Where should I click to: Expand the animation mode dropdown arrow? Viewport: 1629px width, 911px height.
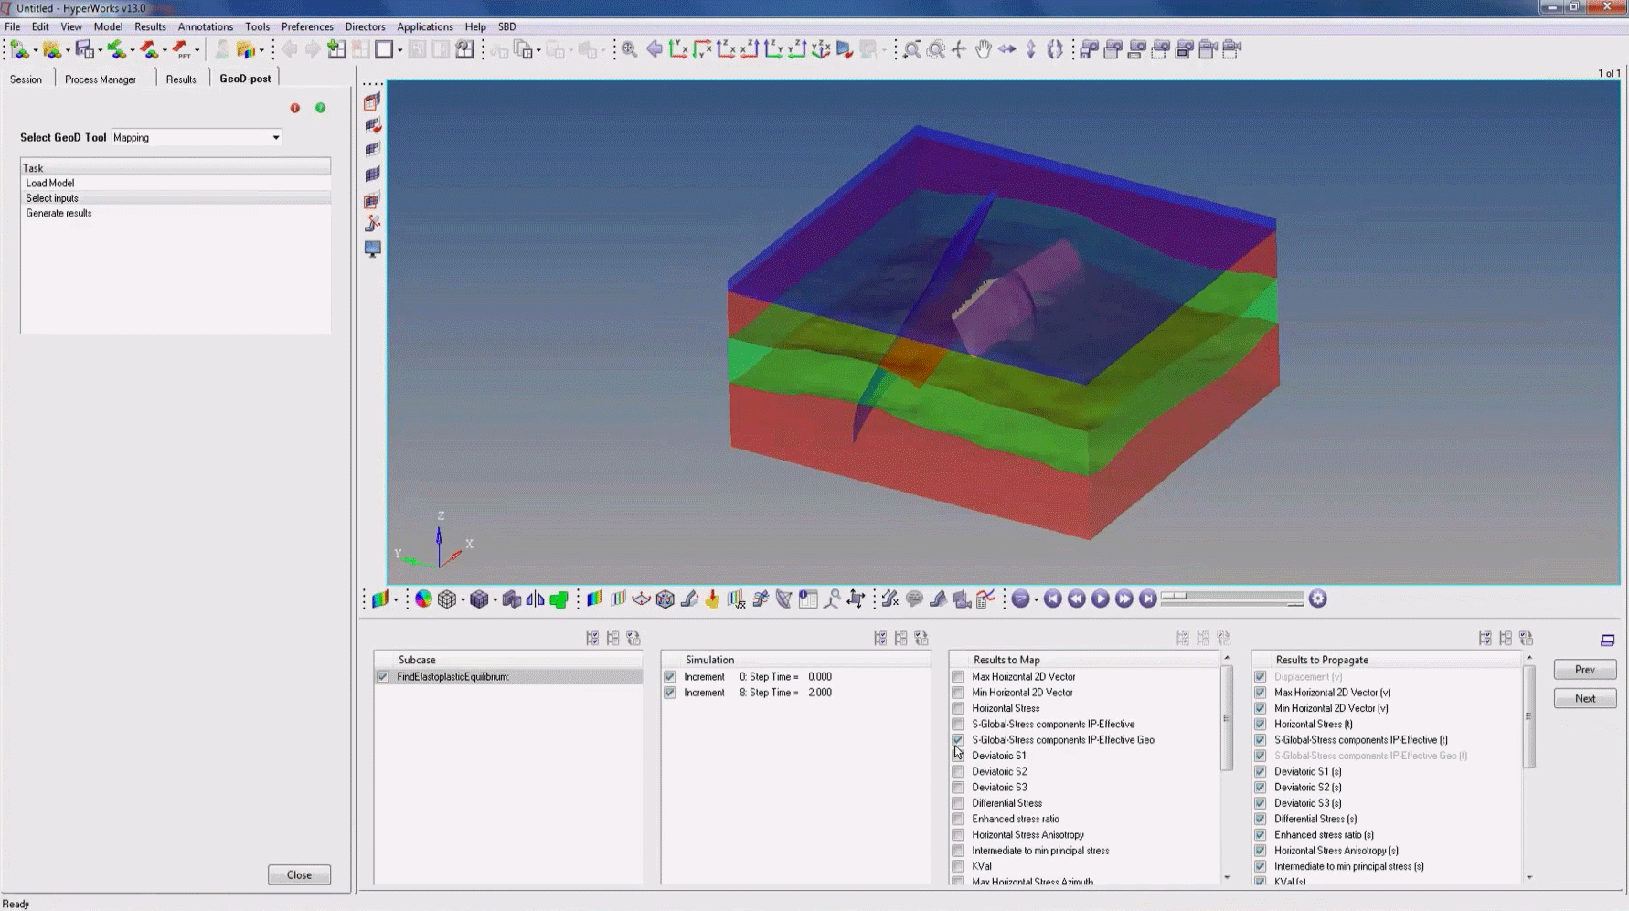pos(1036,599)
